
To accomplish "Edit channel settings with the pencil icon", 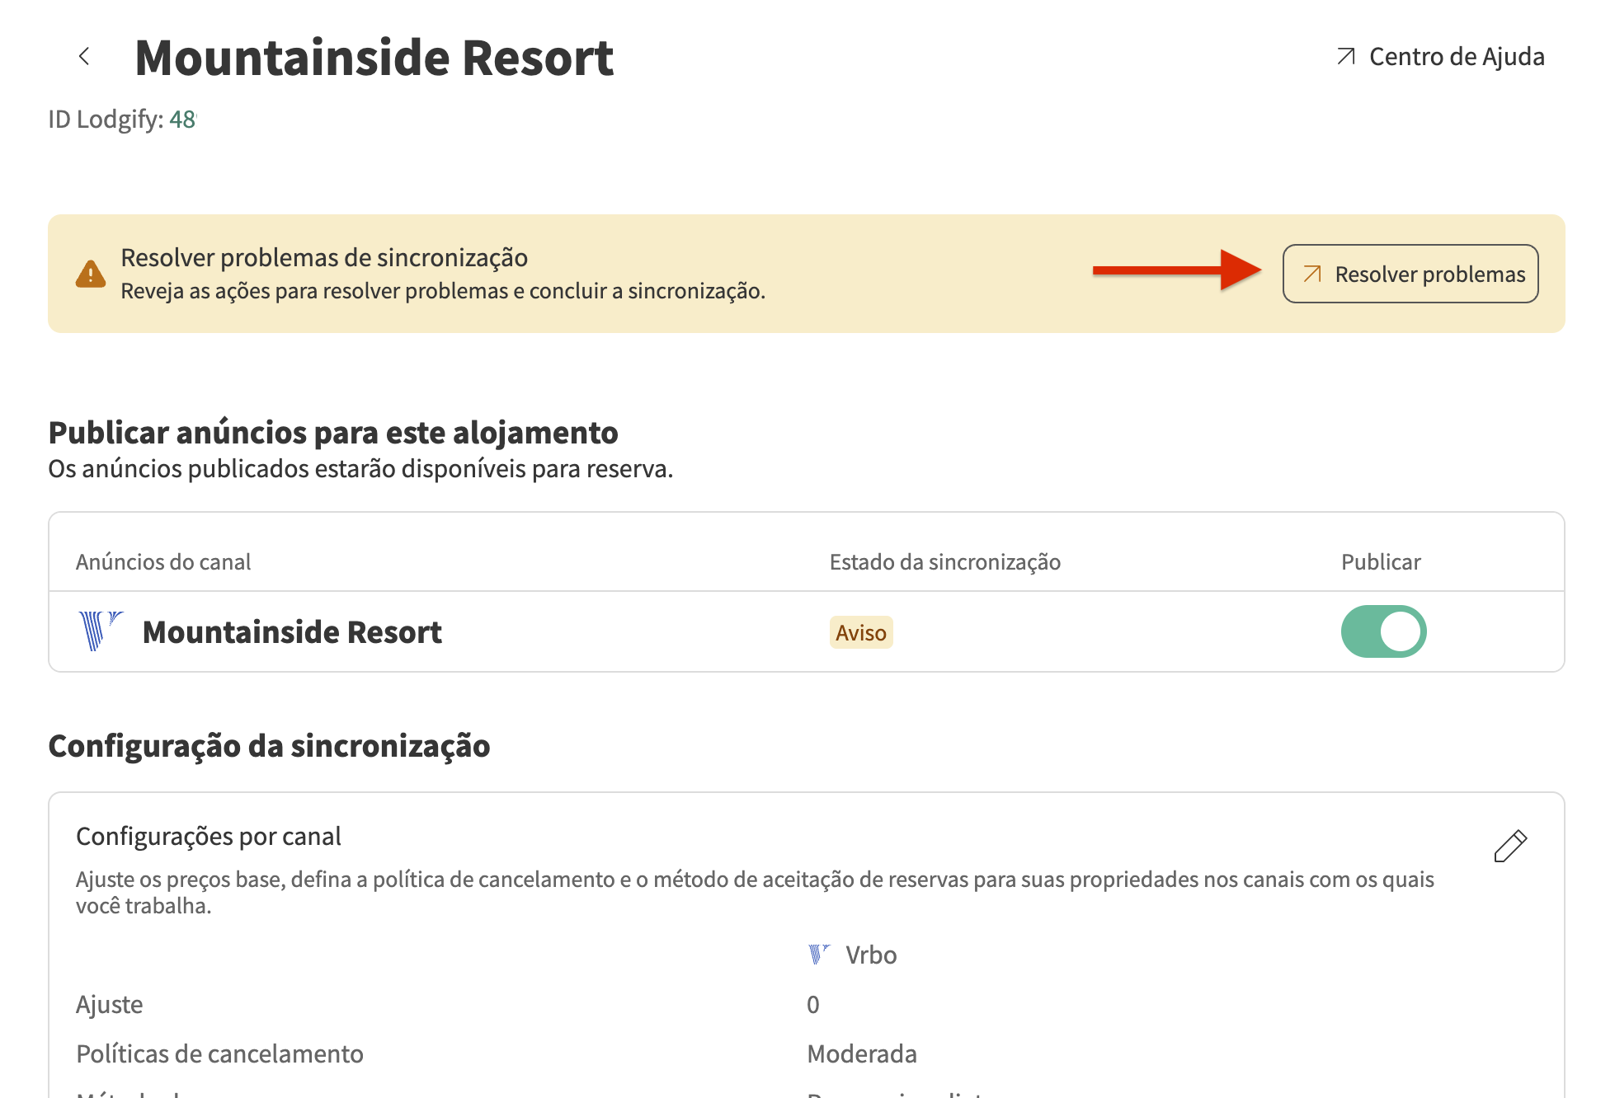I will [1510, 846].
